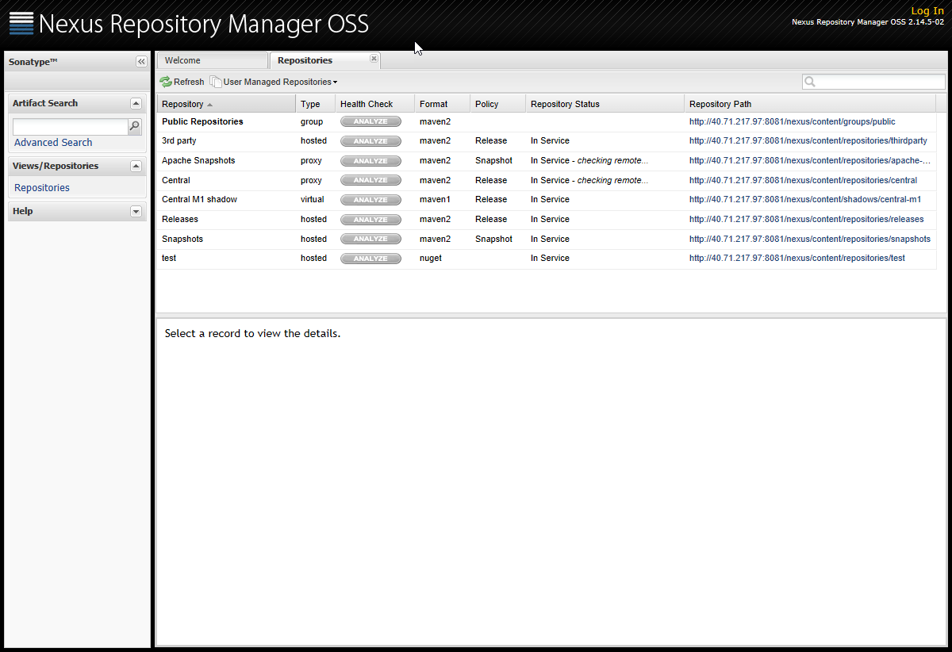952x652 pixels.
Task: Select the Repositories tab
Action: pyautogui.click(x=324, y=60)
